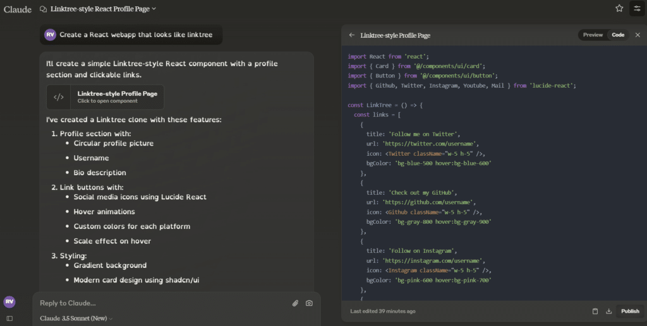Click the RV user avatar at bottom left
647x326 pixels.
[9, 301]
